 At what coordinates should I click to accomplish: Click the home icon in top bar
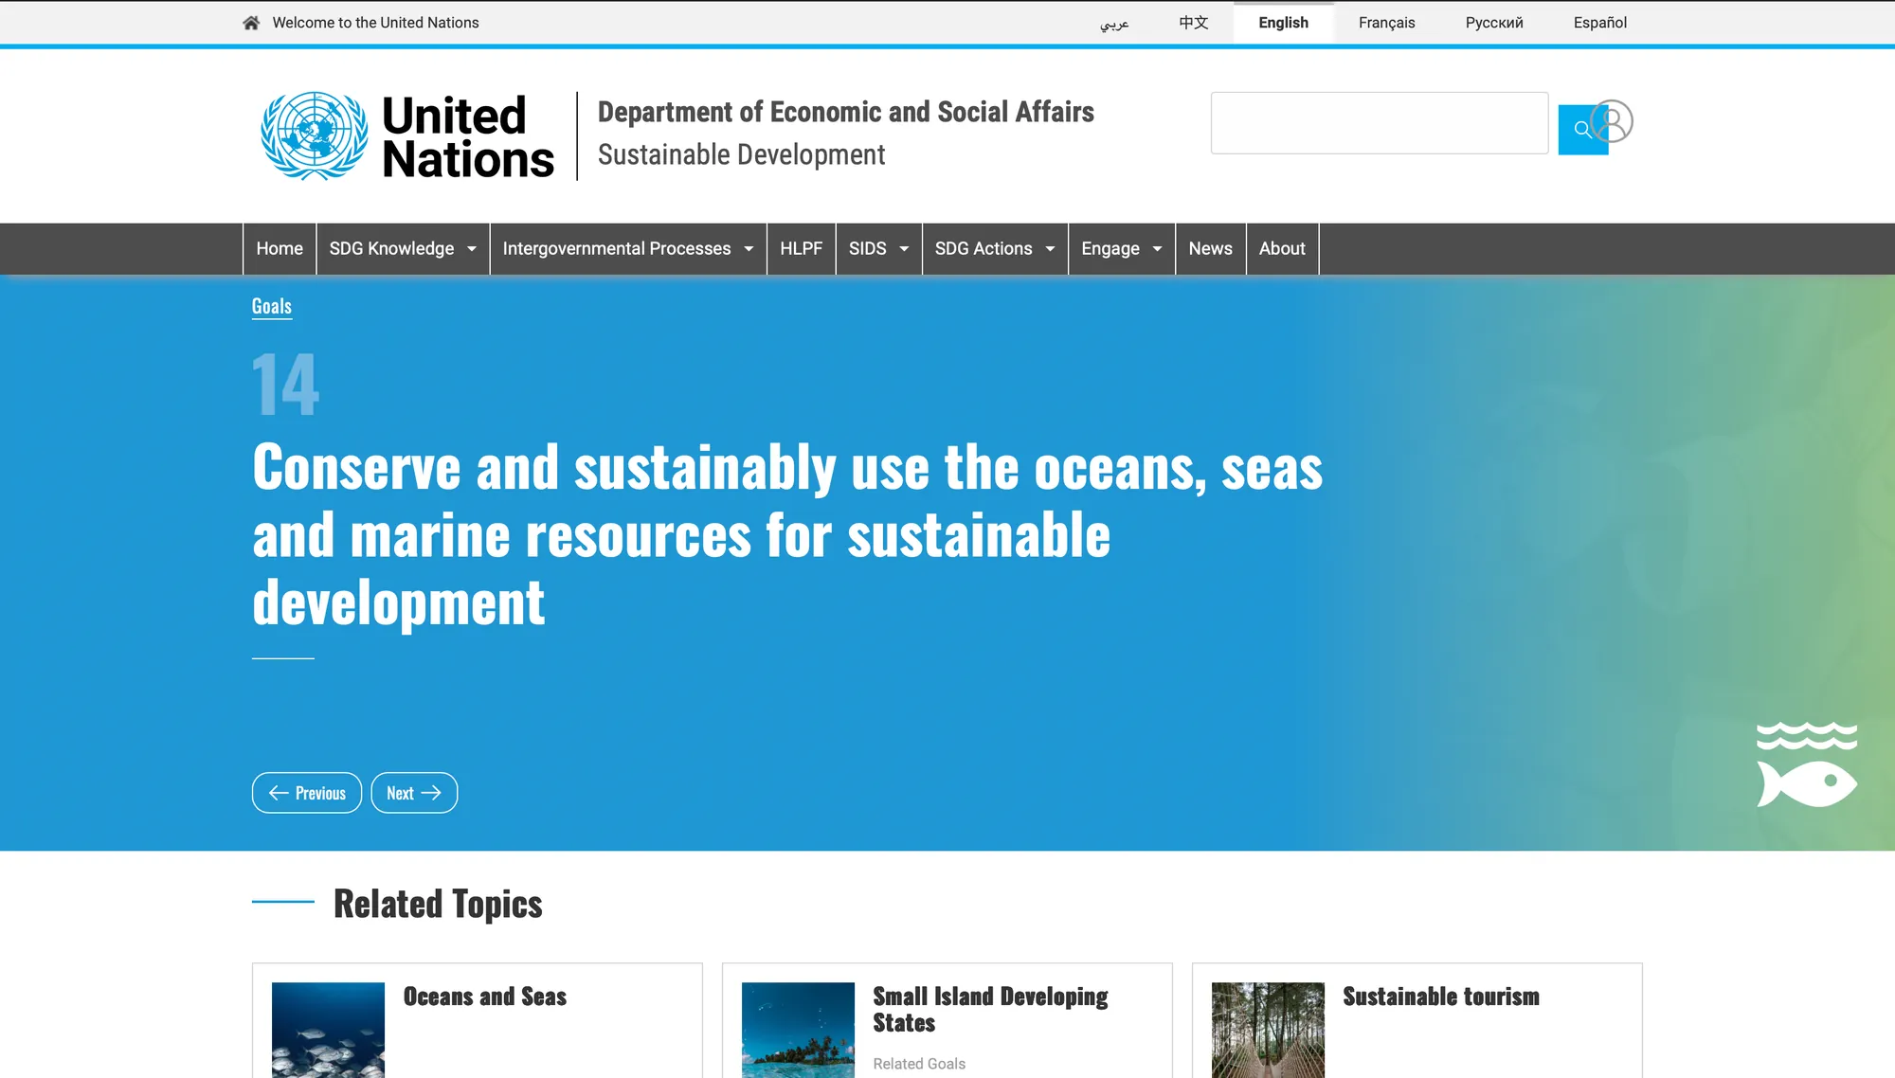coord(251,23)
